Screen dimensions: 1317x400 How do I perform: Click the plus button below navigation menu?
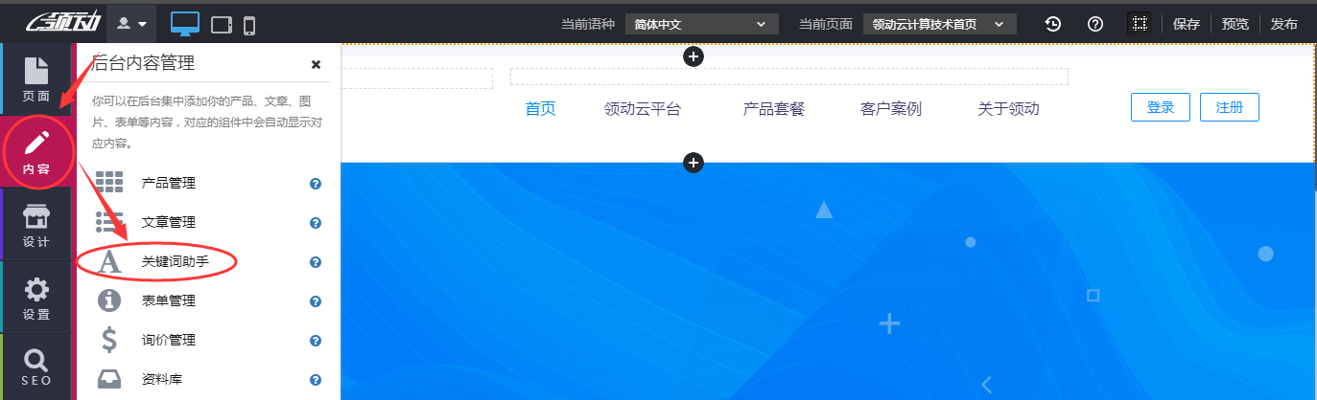694,163
